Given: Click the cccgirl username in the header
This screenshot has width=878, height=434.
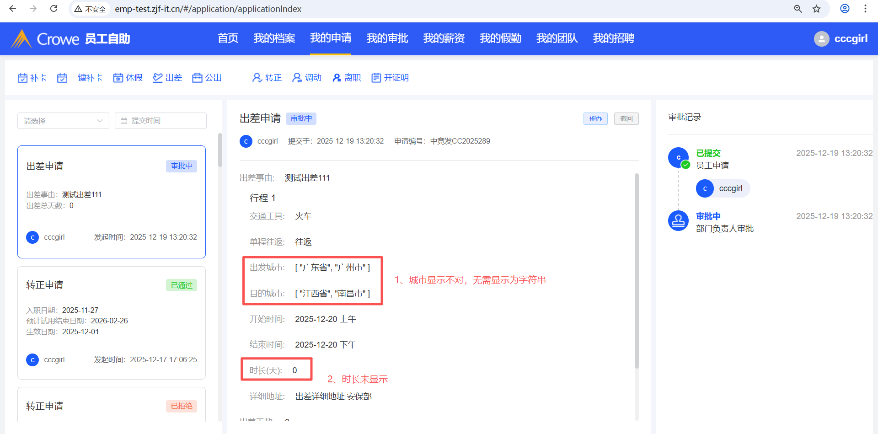Looking at the screenshot, I should coord(851,39).
